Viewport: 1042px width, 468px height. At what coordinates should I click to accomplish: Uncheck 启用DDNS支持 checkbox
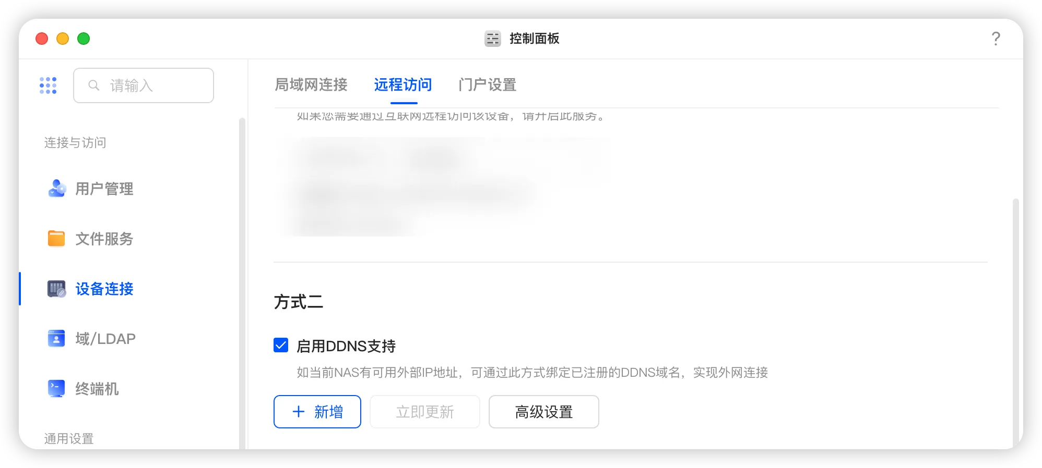point(281,345)
